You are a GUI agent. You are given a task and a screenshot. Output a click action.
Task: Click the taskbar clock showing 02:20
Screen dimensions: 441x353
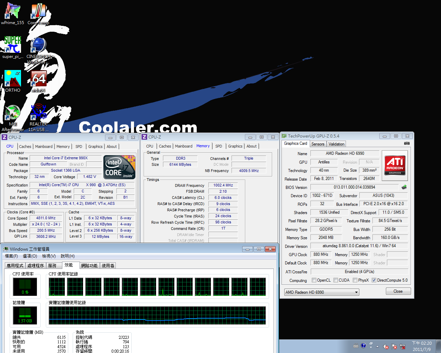click(422, 346)
